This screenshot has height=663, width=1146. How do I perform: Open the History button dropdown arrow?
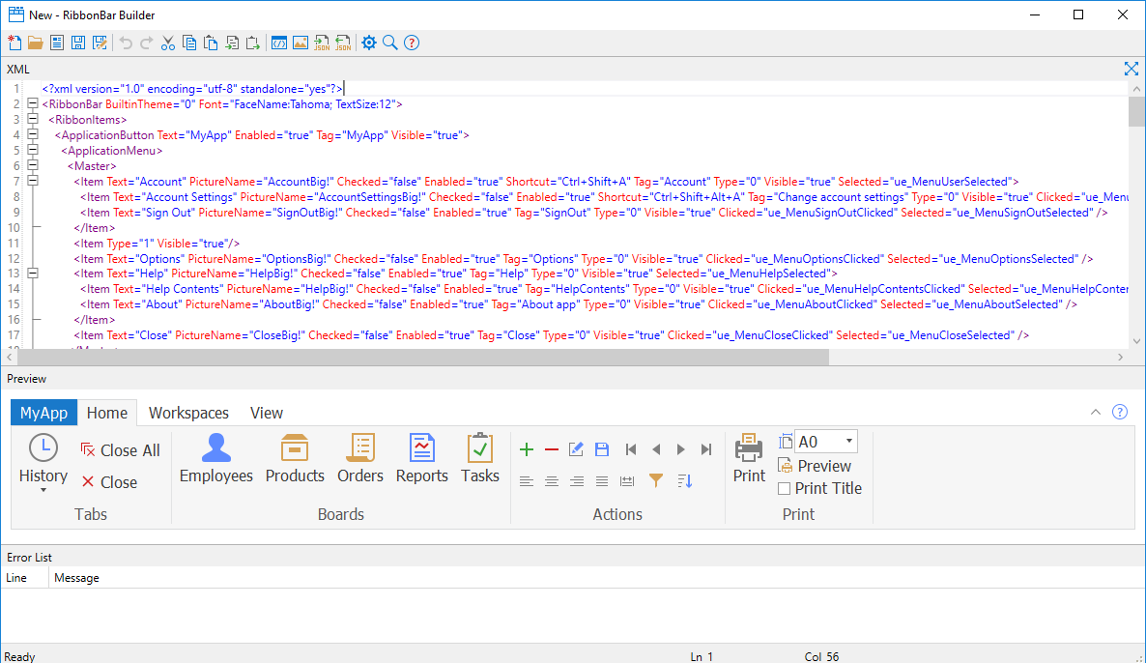(x=43, y=489)
